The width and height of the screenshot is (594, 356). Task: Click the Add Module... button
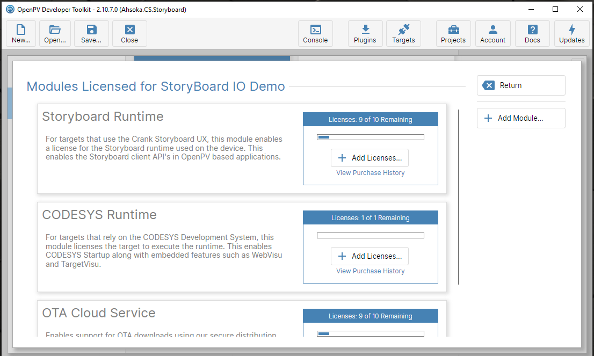point(521,118)
